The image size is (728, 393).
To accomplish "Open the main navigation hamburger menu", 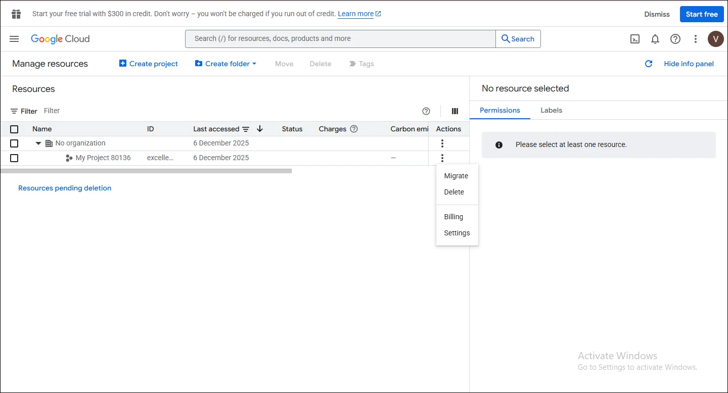I will [x=14, y=39].
